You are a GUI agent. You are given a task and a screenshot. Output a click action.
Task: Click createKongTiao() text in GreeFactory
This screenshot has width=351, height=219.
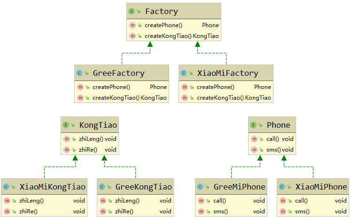(116, 98)
